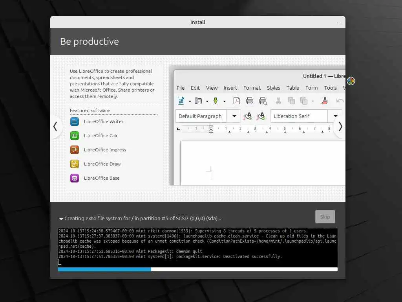The width and height of the screenshot is (402, 302).
Task: Click the Export as PDF icon
Action: pyautogui.click(x=237, y=101)
